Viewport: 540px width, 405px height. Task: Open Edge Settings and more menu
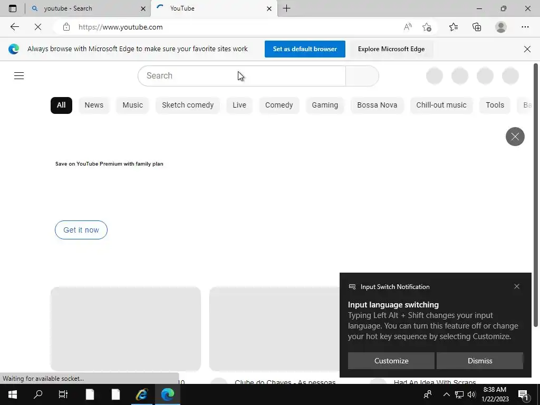click(x=525, y=27)
